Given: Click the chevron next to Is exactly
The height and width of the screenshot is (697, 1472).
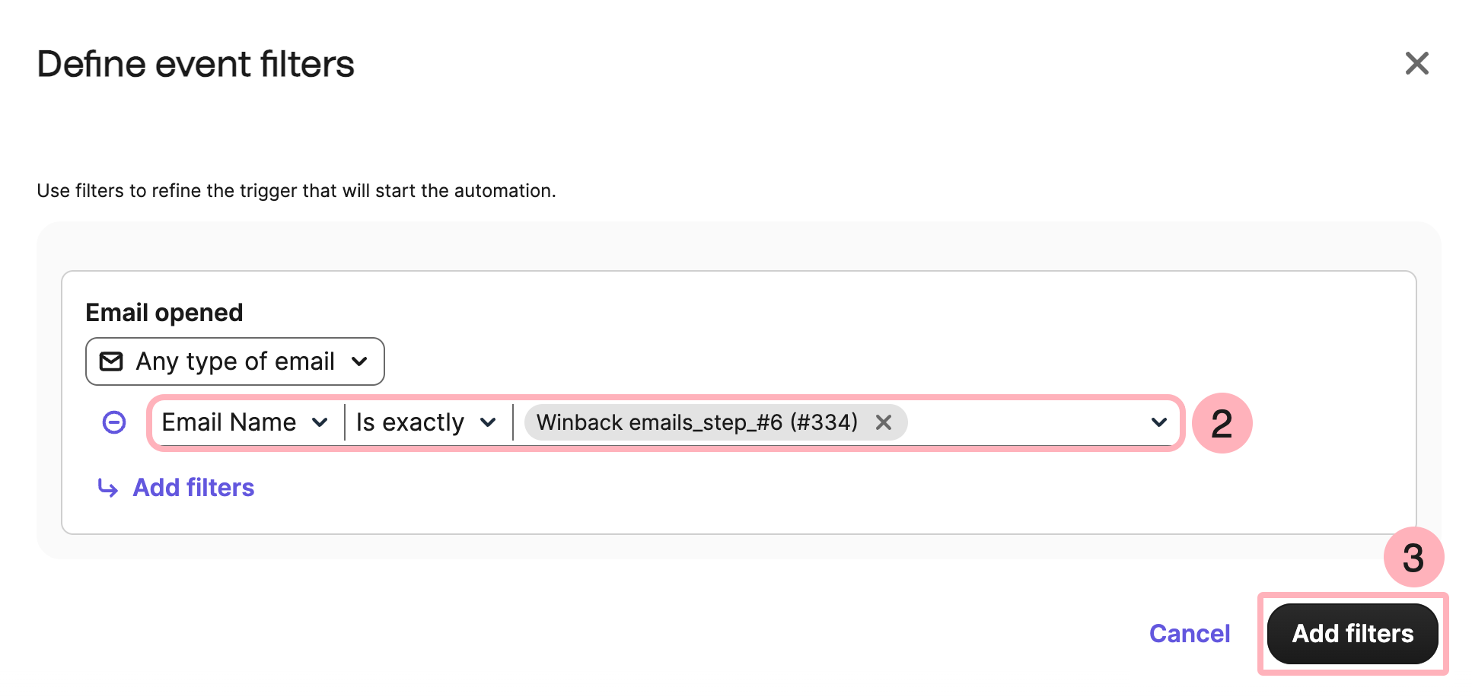Looking at the screenshot, I should (x=488, y=422).
